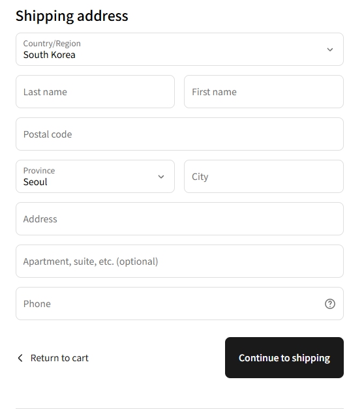
Task: Click the Continue to shipping button
Action: [x=284, y=357]
